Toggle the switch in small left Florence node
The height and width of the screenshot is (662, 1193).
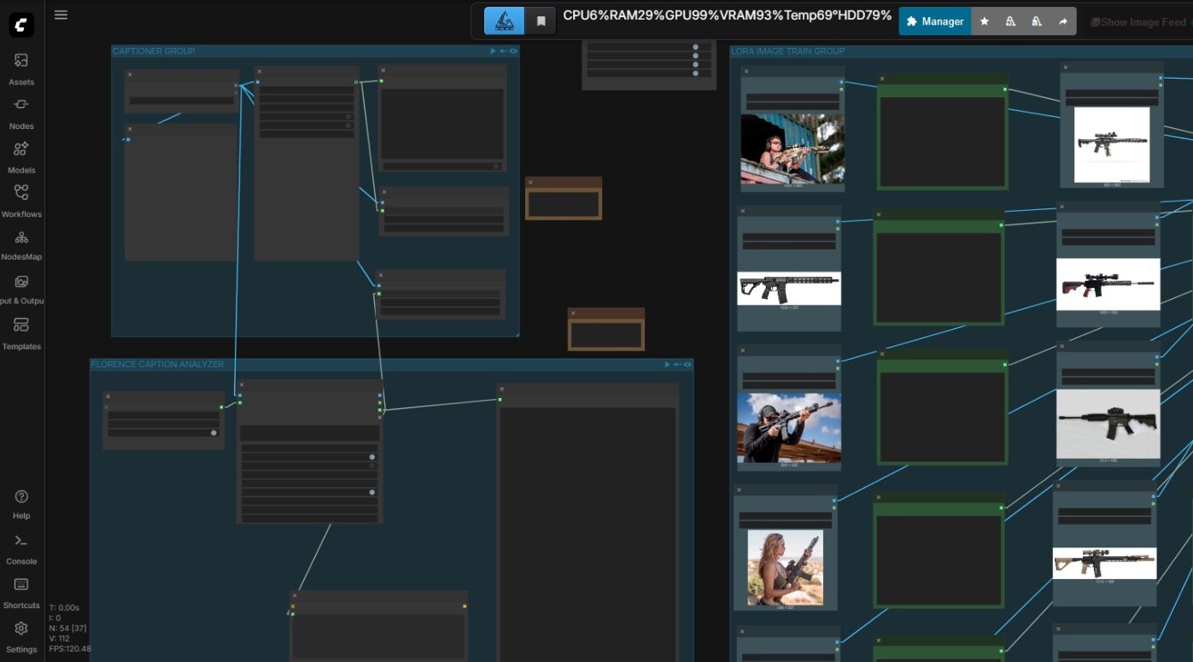click(x=213, y=433)
